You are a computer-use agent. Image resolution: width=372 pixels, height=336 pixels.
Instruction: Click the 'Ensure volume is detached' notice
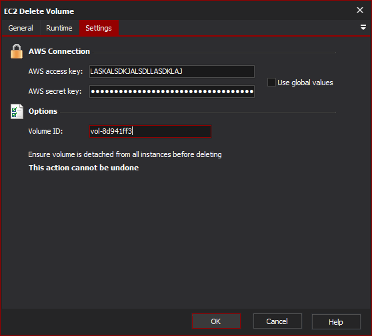point(125,154)
